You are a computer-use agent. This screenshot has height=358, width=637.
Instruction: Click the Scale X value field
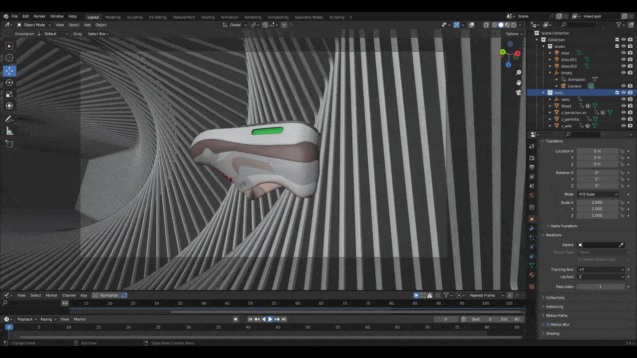(x=597, y=202)
